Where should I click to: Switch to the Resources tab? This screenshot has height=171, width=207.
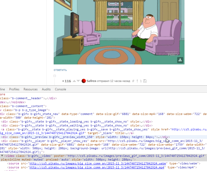coord(31,89)
